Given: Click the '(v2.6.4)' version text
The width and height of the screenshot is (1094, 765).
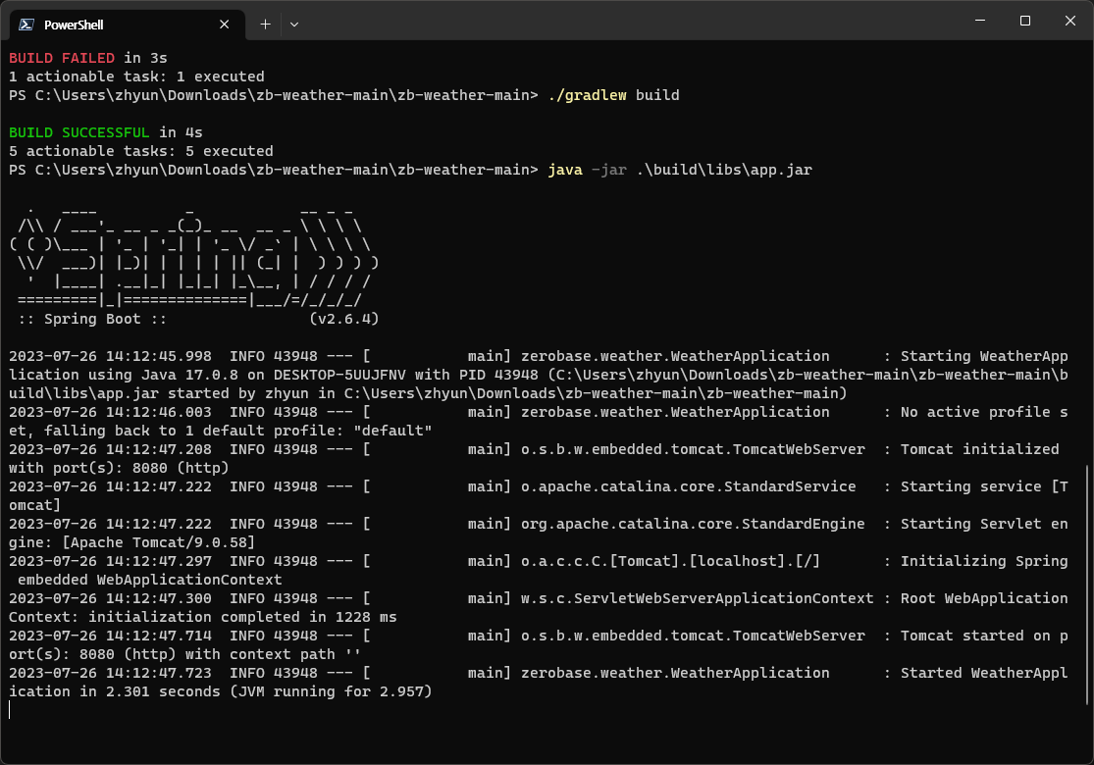Looking at the screenshot, I should (344, 319).
